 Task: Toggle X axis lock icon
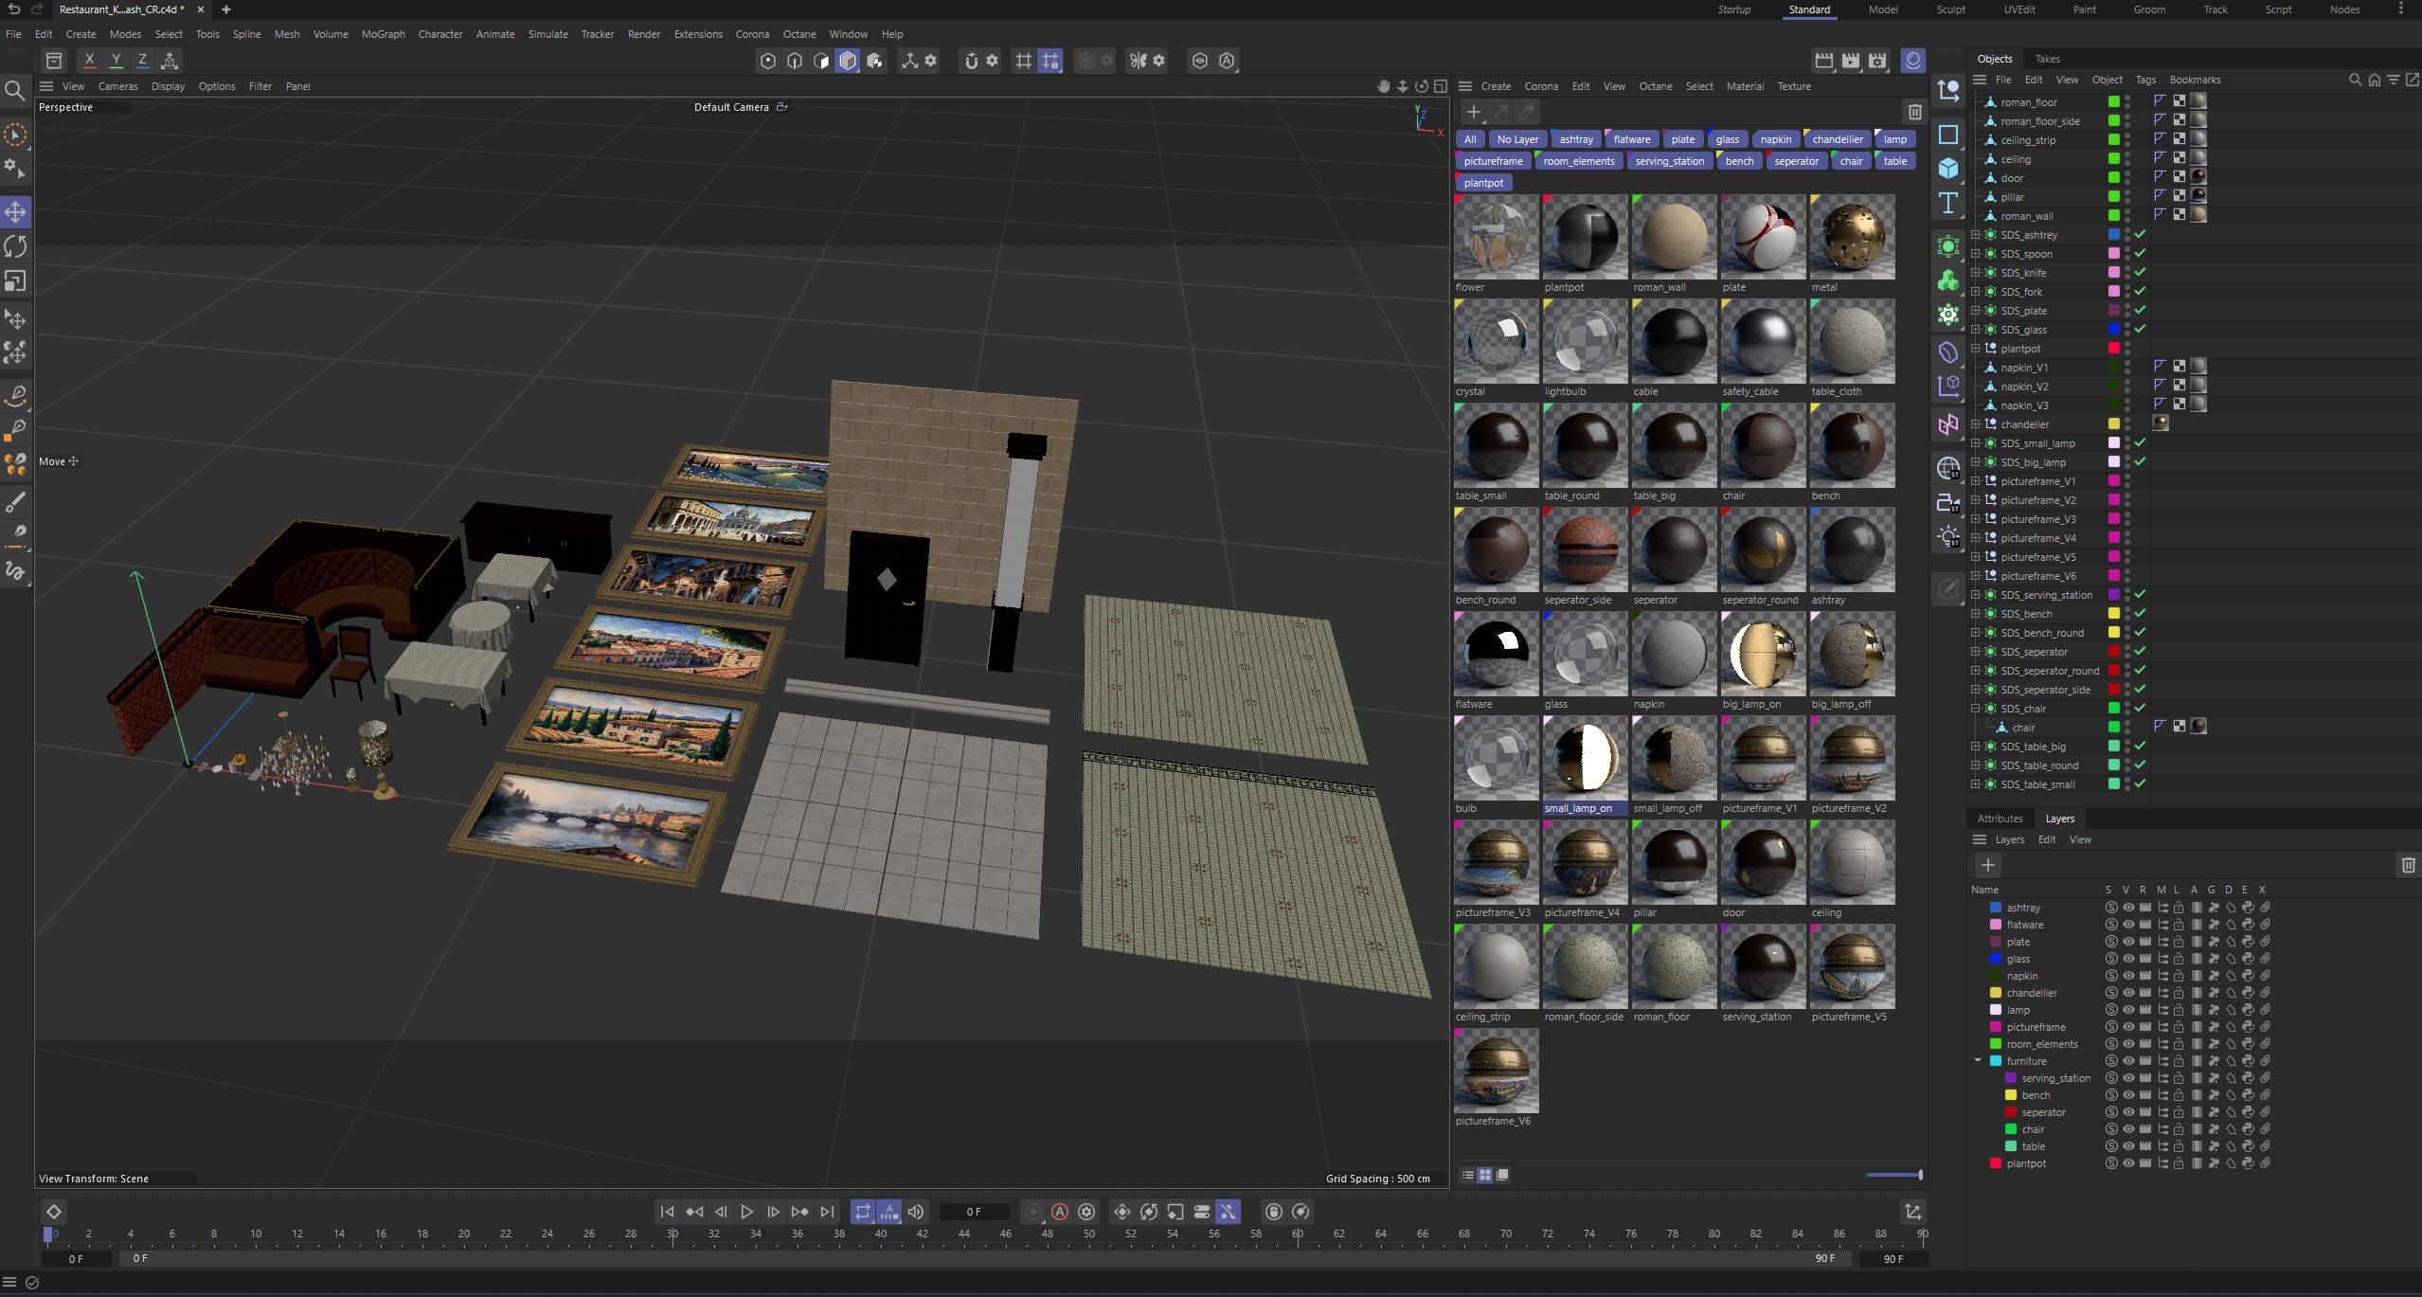point(89,61)
